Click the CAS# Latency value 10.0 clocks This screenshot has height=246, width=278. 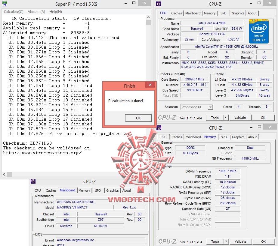(228, 182)
